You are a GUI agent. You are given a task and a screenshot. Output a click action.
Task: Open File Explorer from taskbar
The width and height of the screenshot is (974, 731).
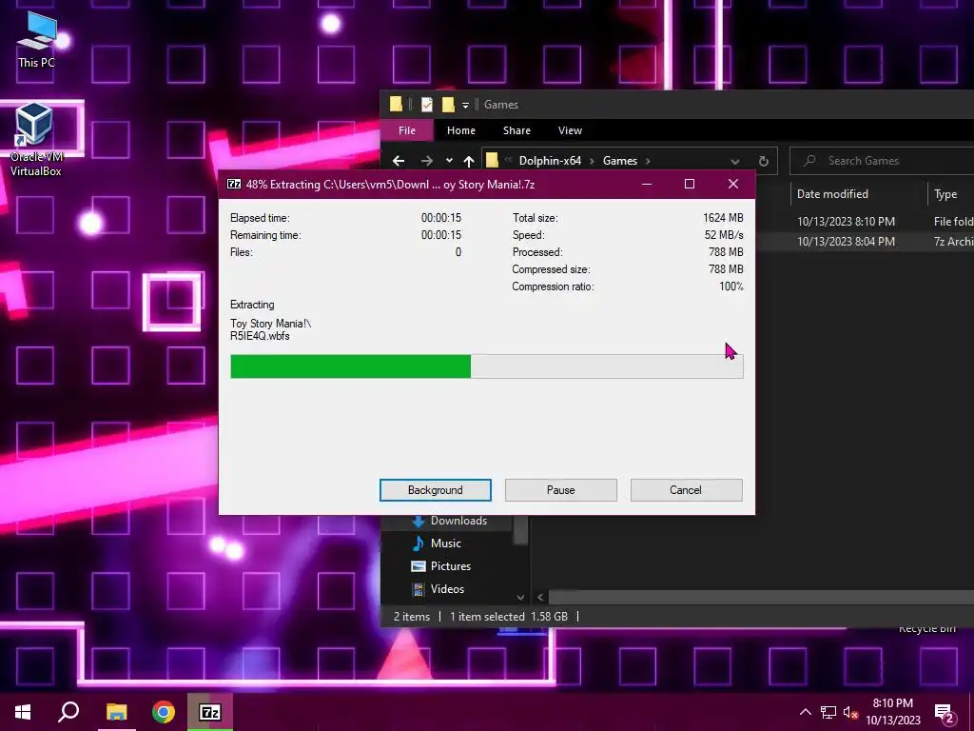[x=116, y=712]
